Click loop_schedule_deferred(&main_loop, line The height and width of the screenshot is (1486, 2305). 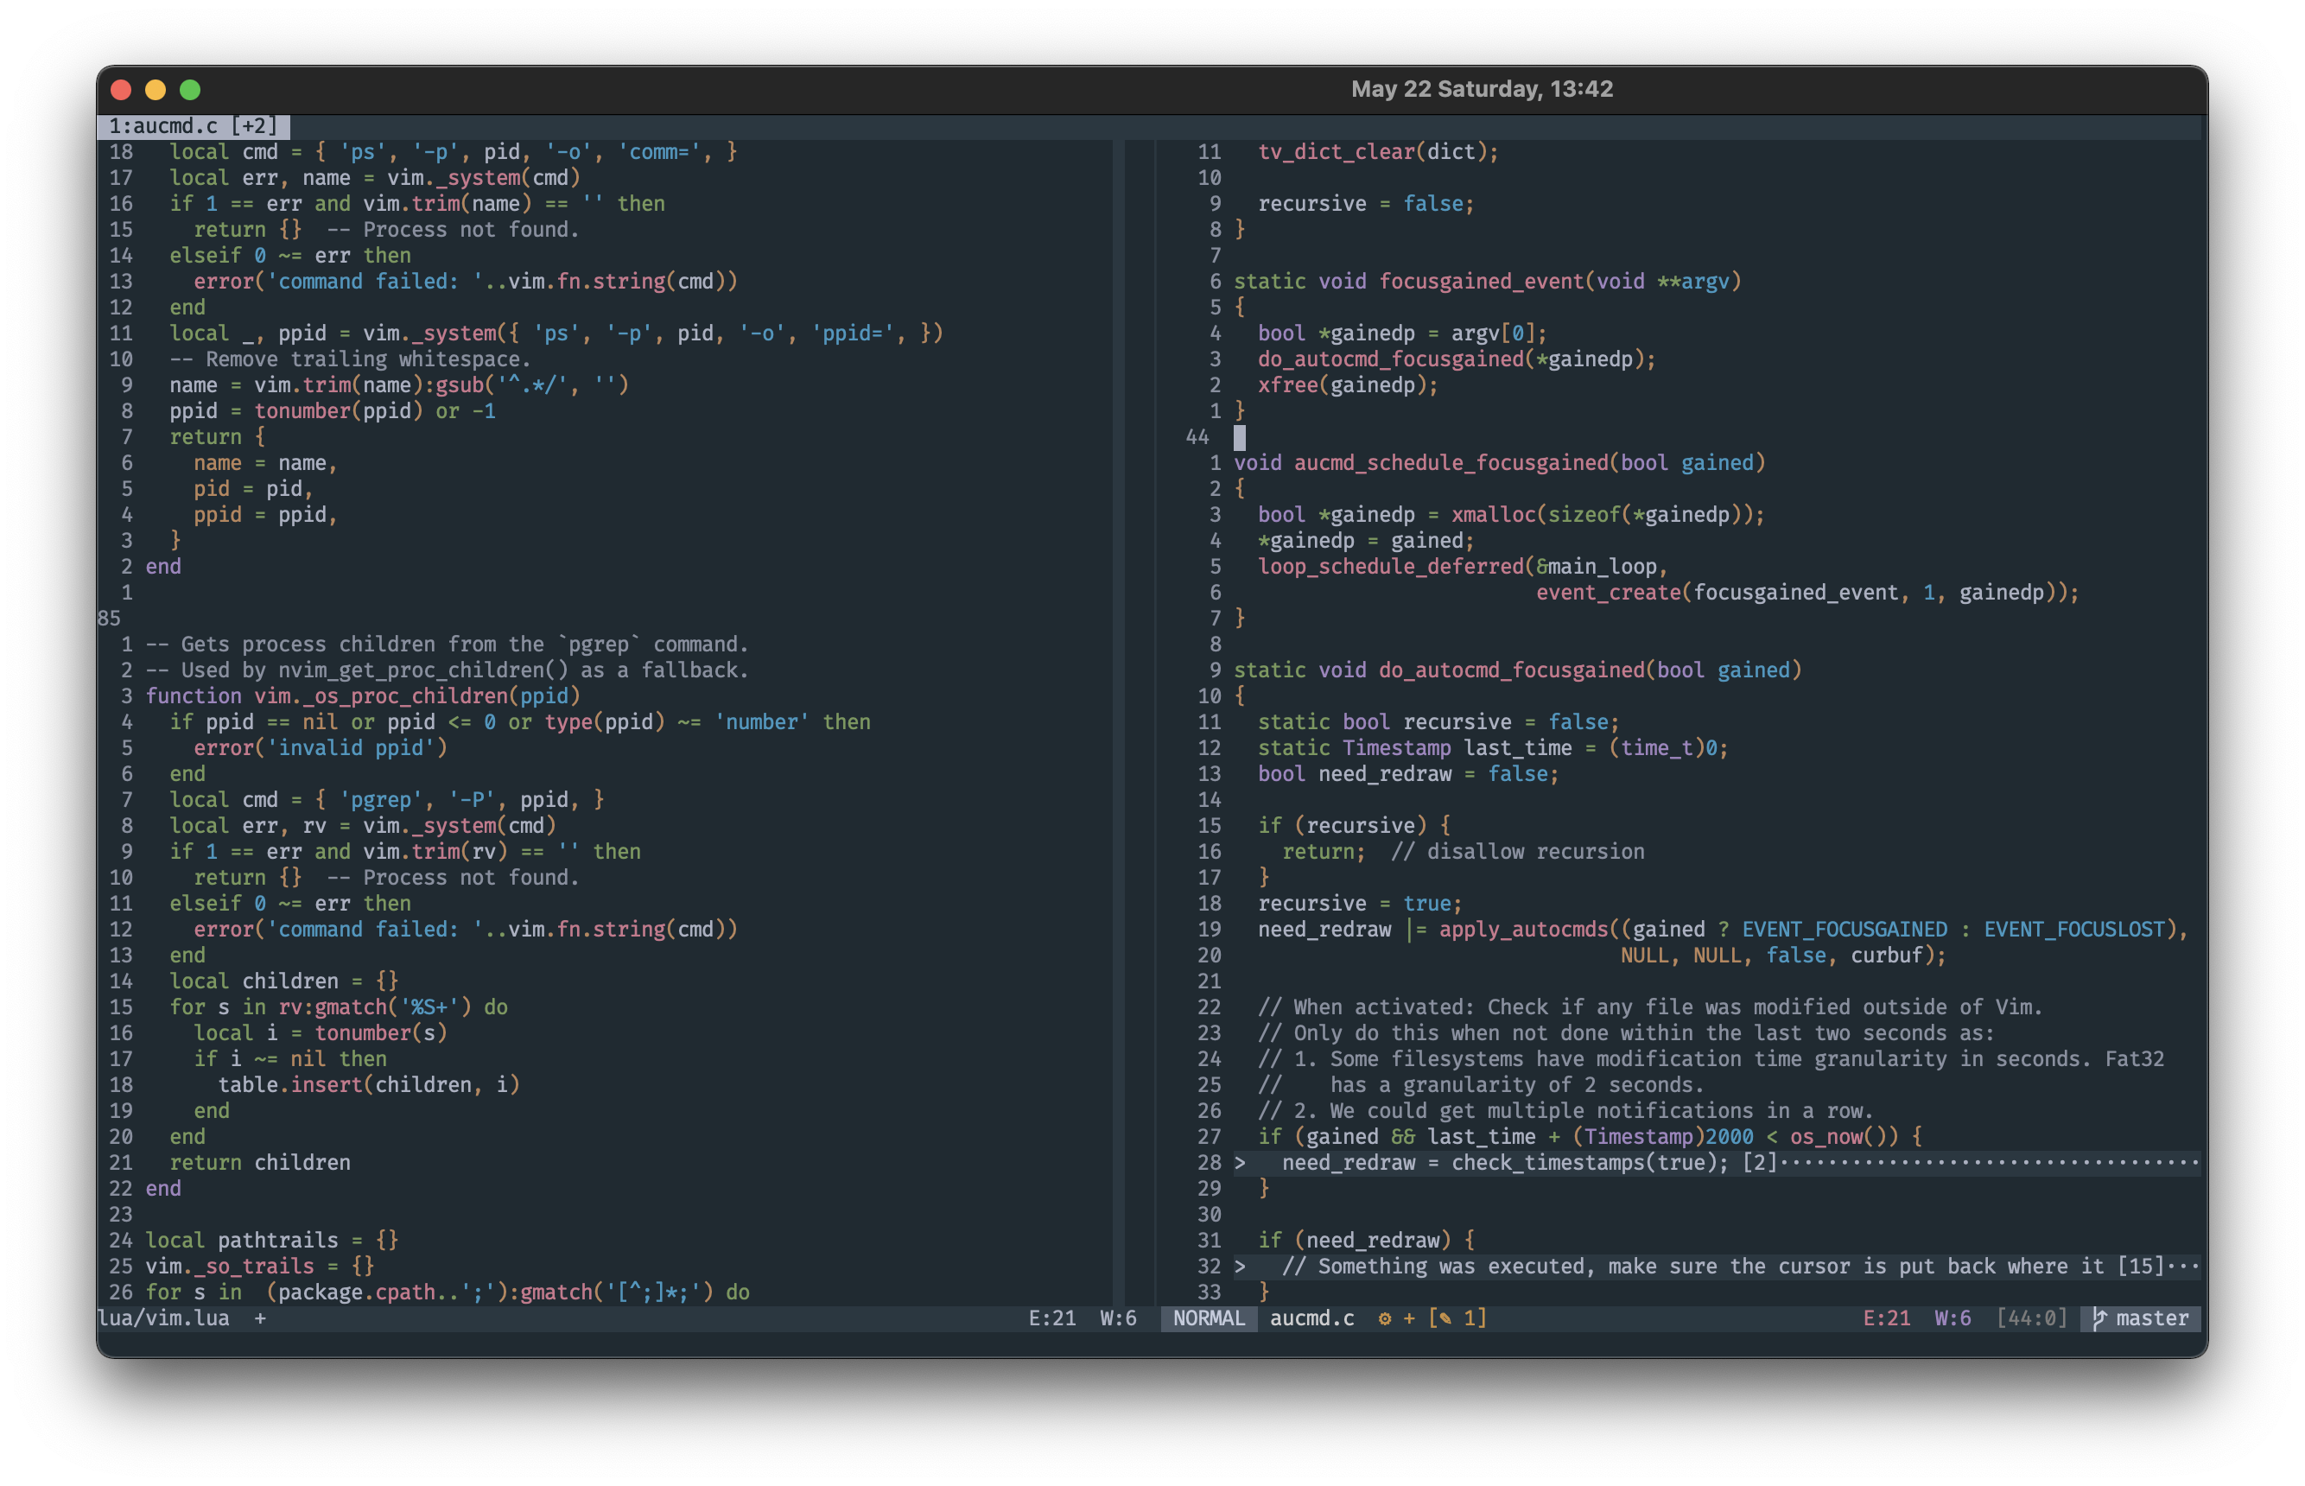pos(1463,567)
